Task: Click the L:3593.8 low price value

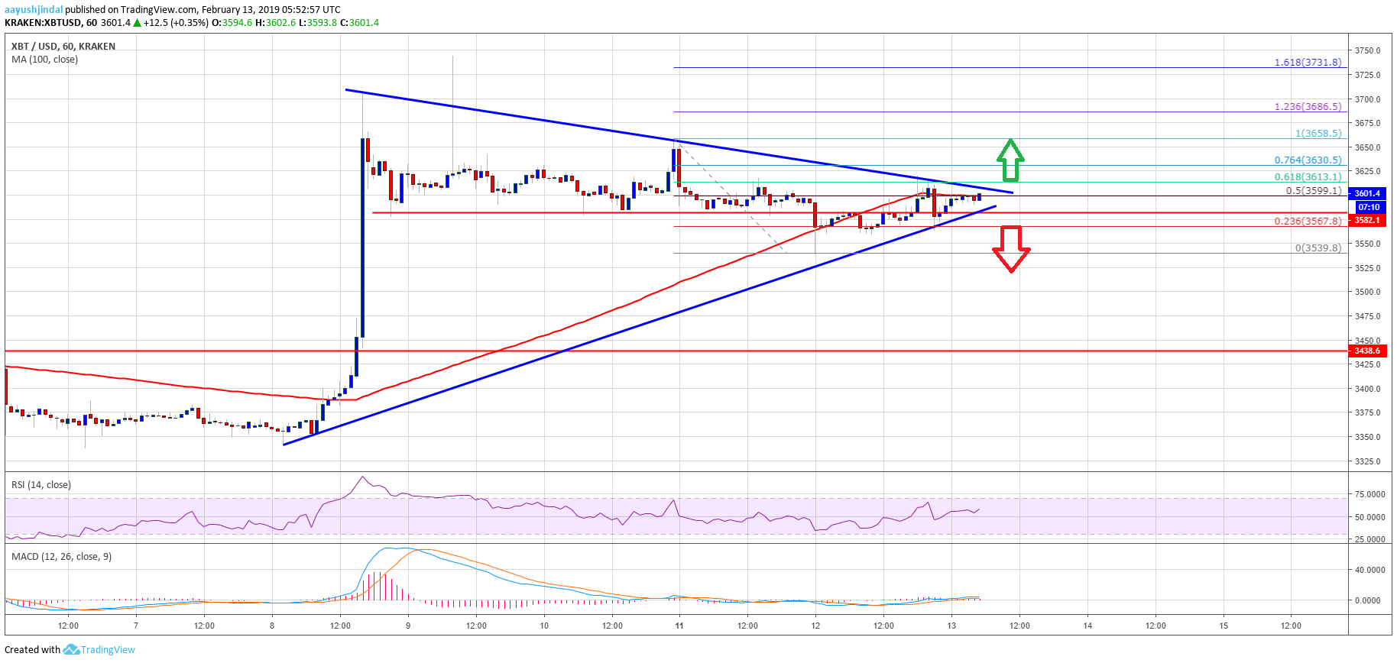Action: 317,23
